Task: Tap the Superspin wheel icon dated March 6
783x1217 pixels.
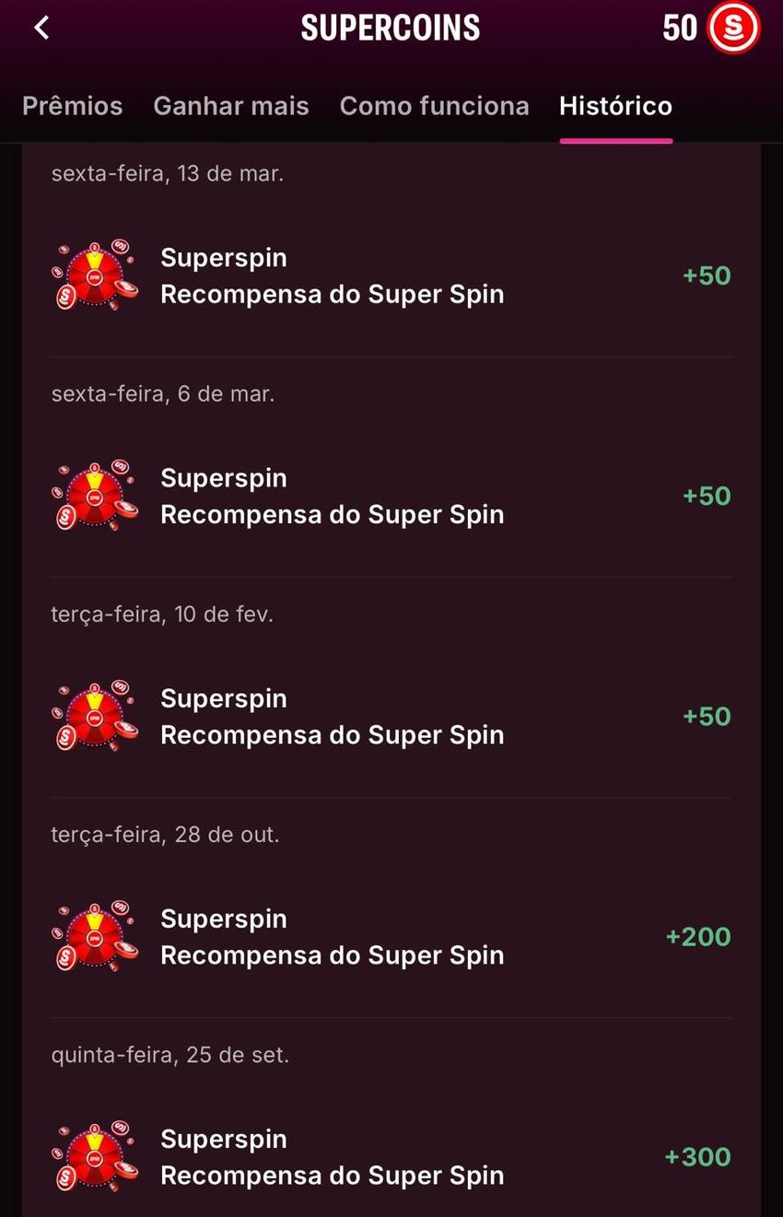Action: pyautogui.click(x=95, y=495)
